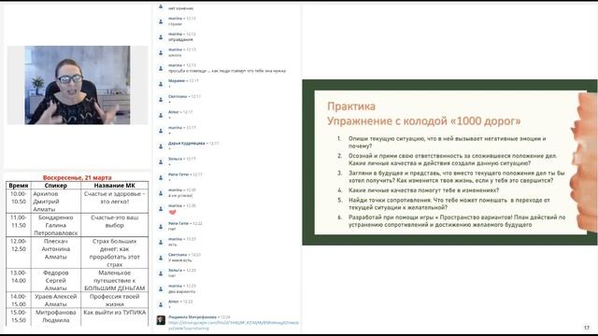Click avatar beside marina's 'А не успела(' message

click(x=161, y=192)
